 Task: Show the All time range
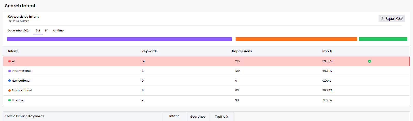tap(58, 30)
